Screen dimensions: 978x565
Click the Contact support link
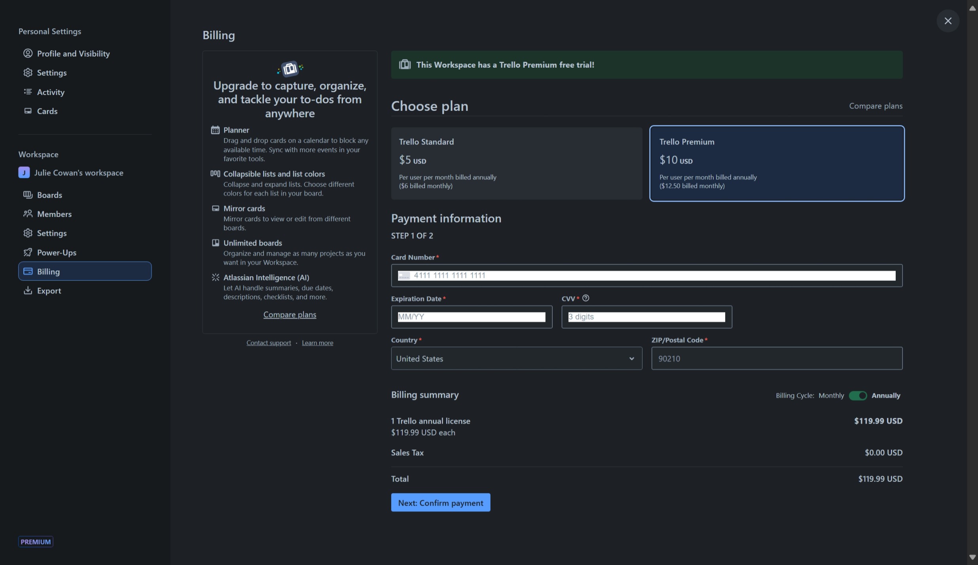[x=269, y=343]
